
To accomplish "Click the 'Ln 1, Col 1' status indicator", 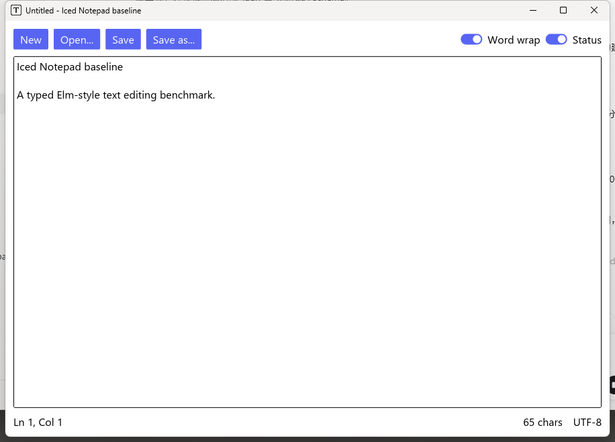I will coord(38,423).
